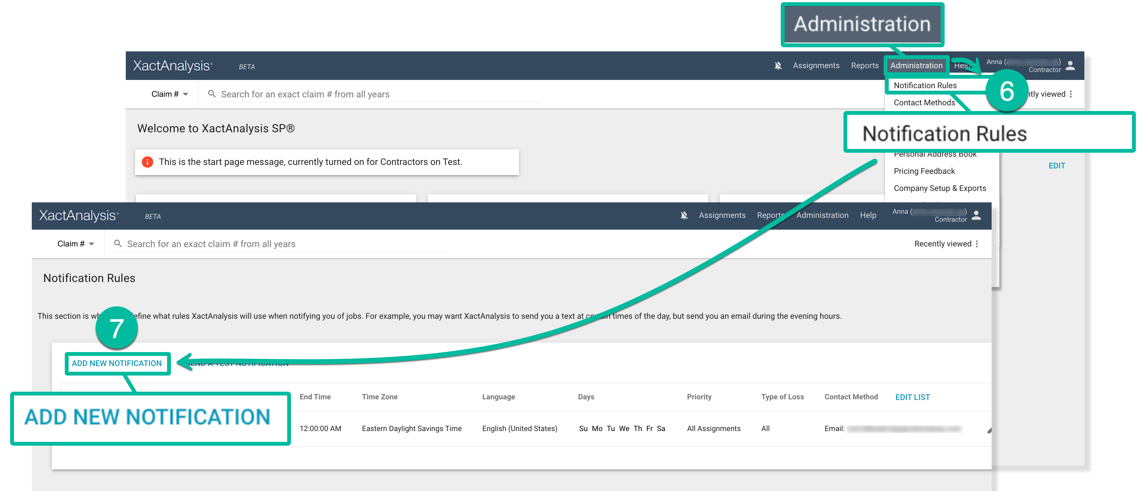This screenshot has height=491, width=1146.
Task: Open the Administration menu in the Welcome window header
Action: coord(916,65)
